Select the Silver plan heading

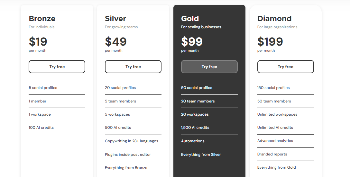(x=115, y=19)
